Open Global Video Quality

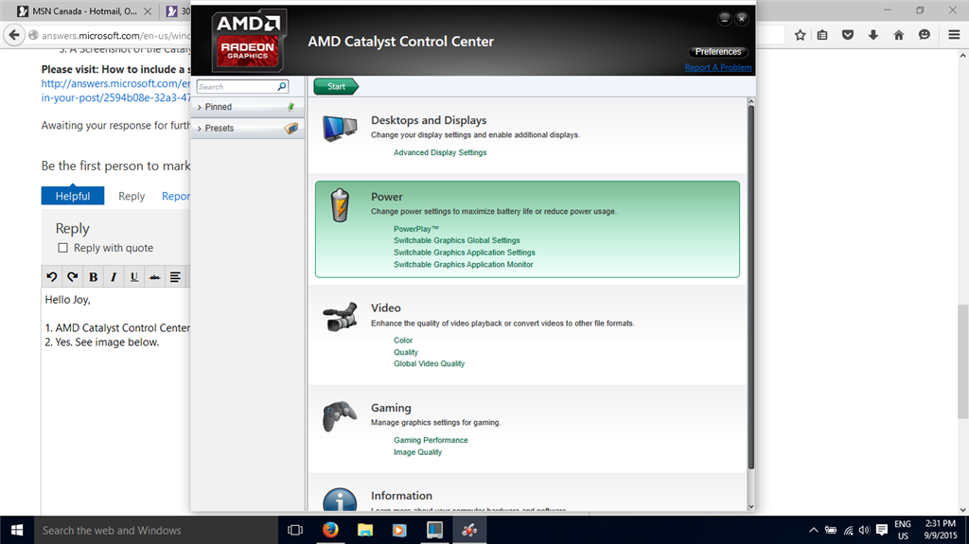pyautogui.click(x=429, y=364)
